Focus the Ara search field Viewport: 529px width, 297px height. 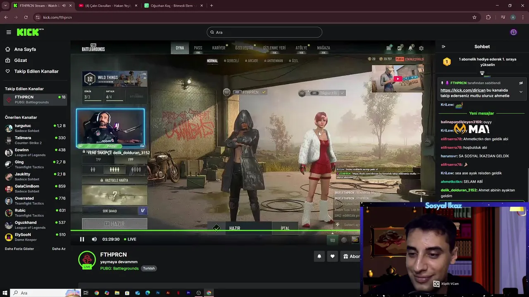click(264, 32)
